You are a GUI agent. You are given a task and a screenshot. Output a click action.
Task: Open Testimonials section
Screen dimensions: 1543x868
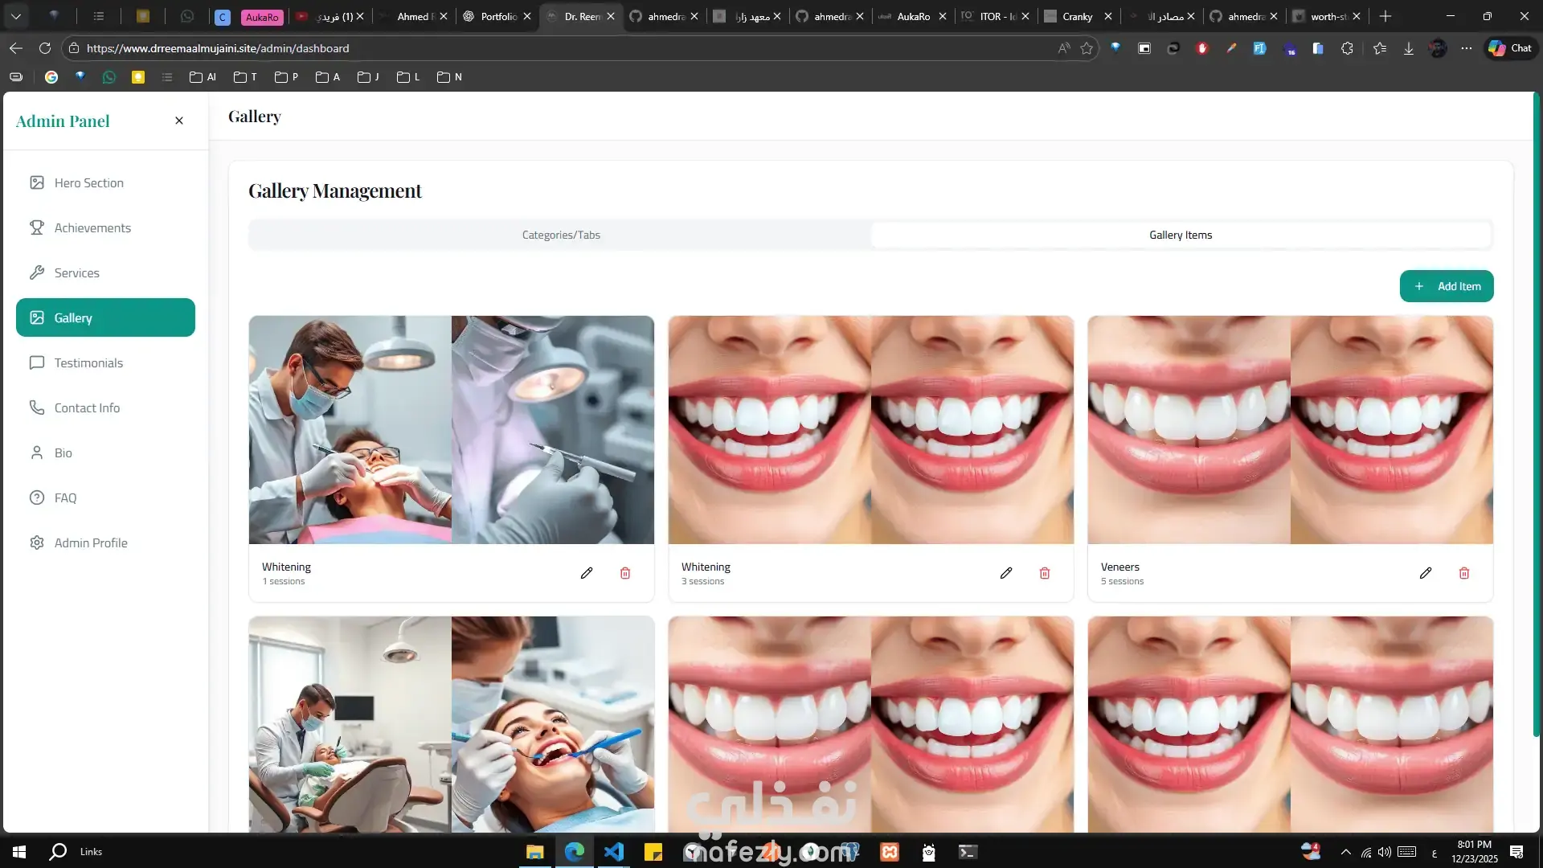coord(88,363)
